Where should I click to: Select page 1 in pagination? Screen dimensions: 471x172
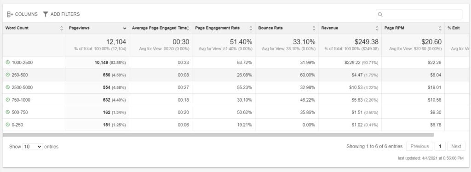(440, 147)
